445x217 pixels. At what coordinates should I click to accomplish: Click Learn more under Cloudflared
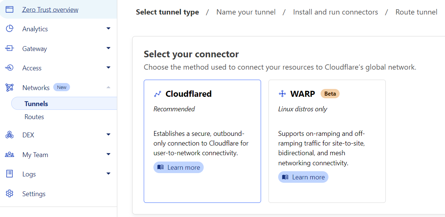coord(179,167)
